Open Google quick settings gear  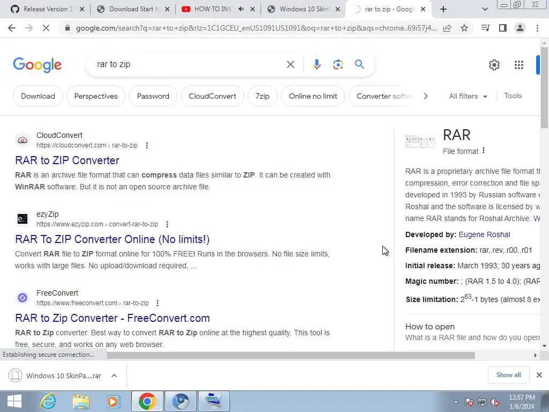494,65
